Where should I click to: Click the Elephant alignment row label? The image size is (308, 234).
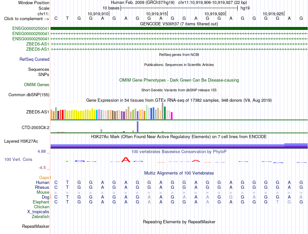[41, 202]
